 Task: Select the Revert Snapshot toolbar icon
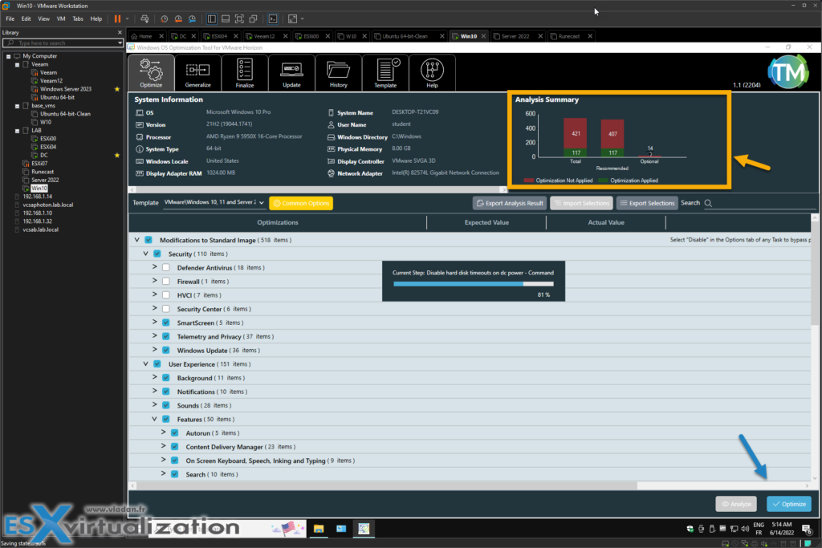(178, 18)
